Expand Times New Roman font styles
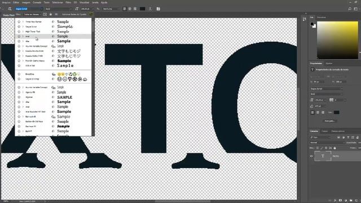 (23, 21)
